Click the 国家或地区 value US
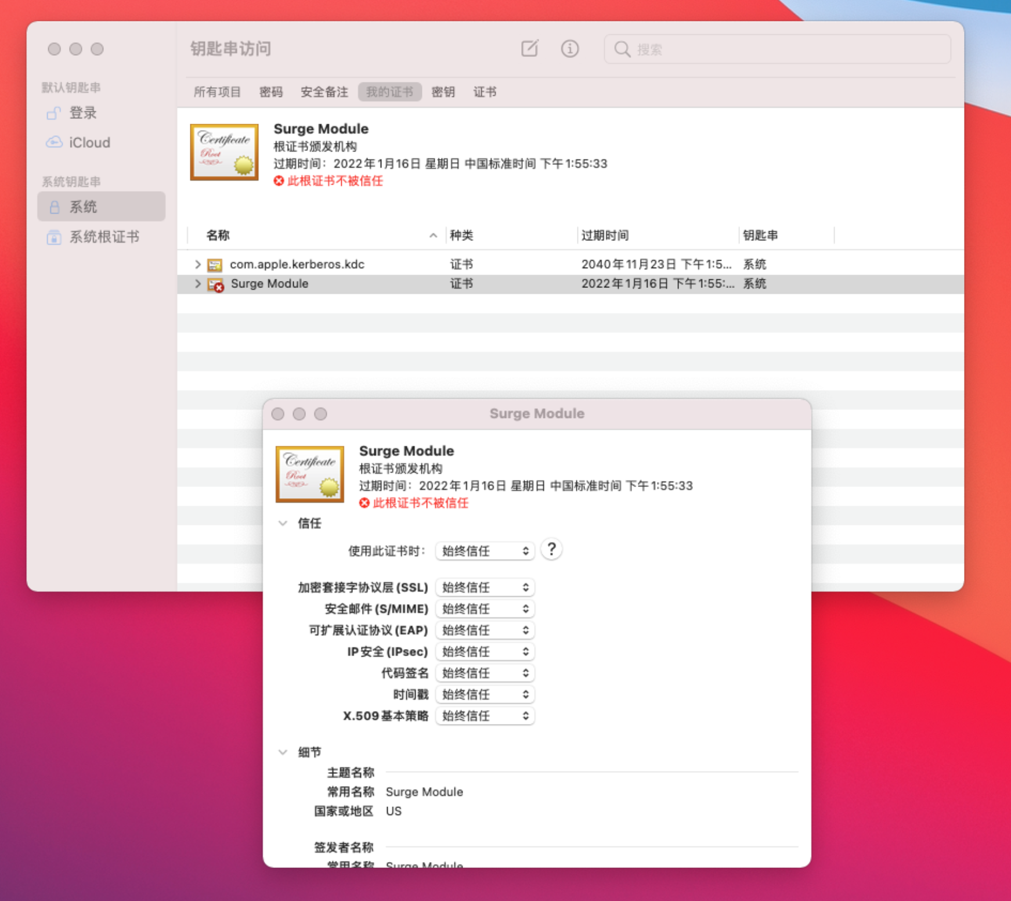Image resolution: width=1011 pixels, height=901 pixels. point(393,812)
